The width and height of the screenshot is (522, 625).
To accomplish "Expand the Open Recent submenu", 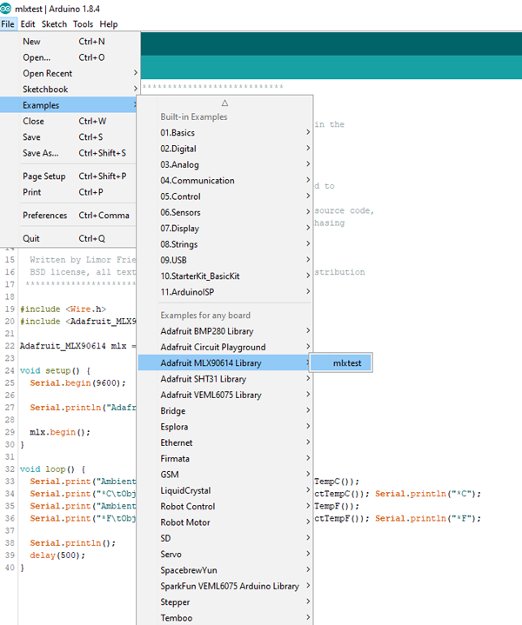I will (x=70, y=73).
